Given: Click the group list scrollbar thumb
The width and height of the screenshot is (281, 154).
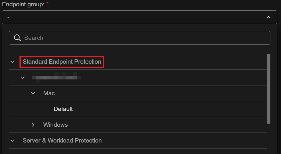Looking at the screenshot, I should click(269, 89).
